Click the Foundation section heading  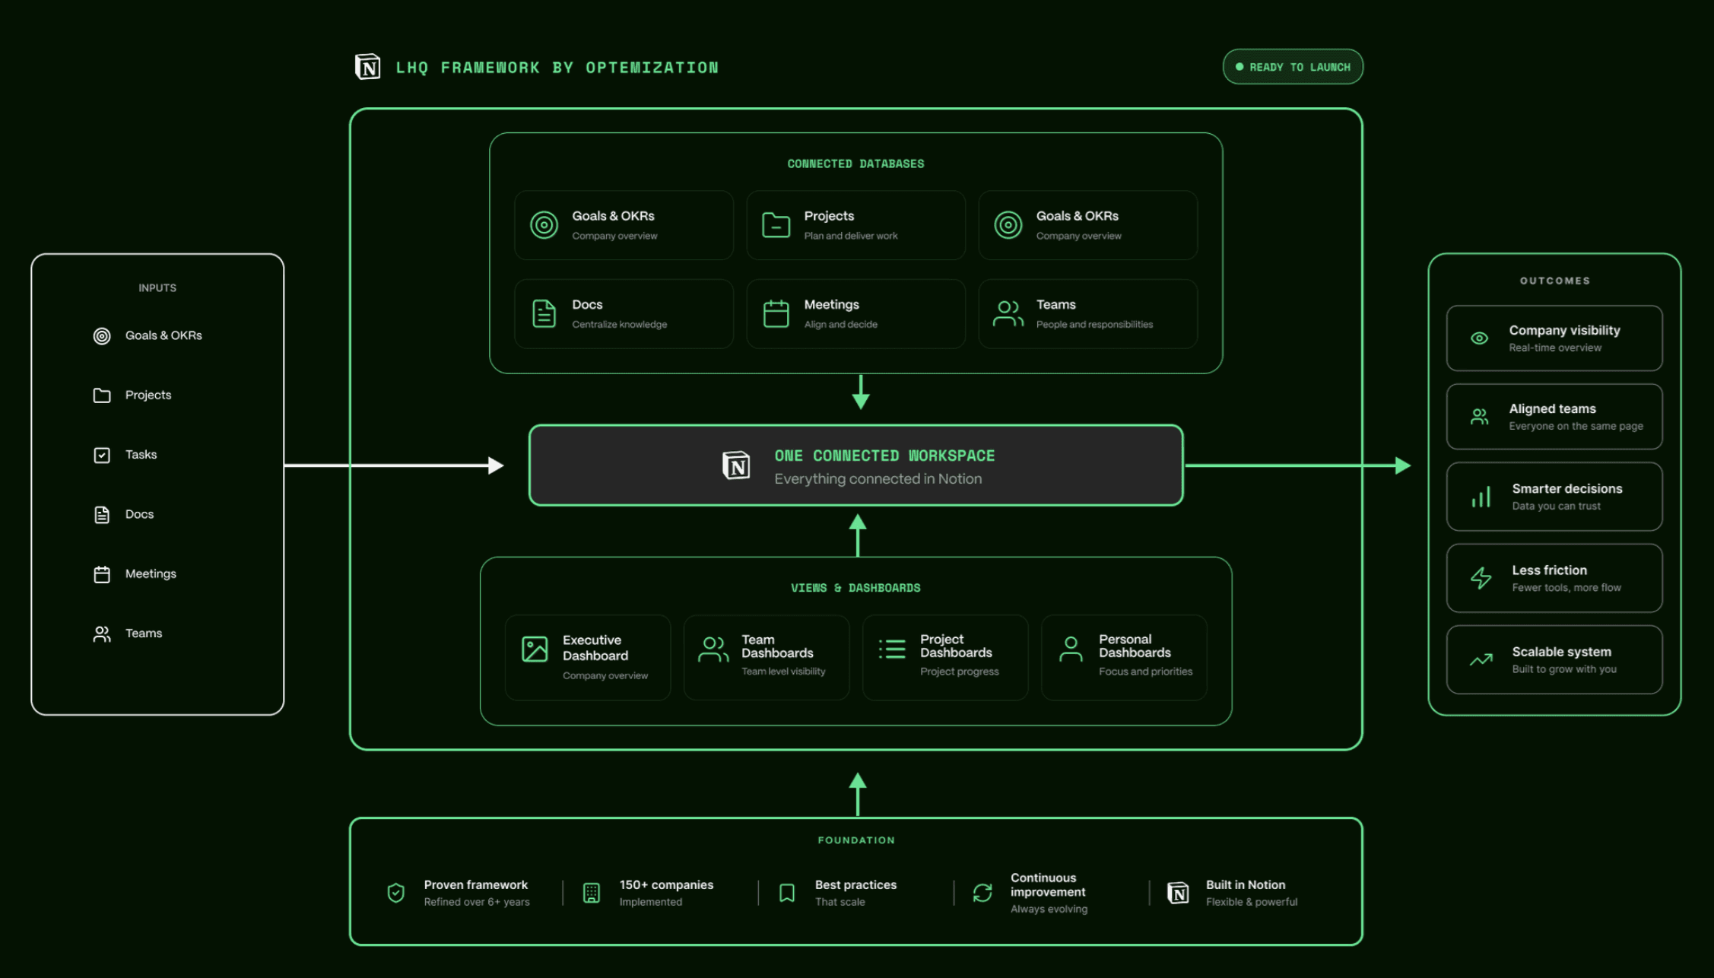tap(856, 840)
